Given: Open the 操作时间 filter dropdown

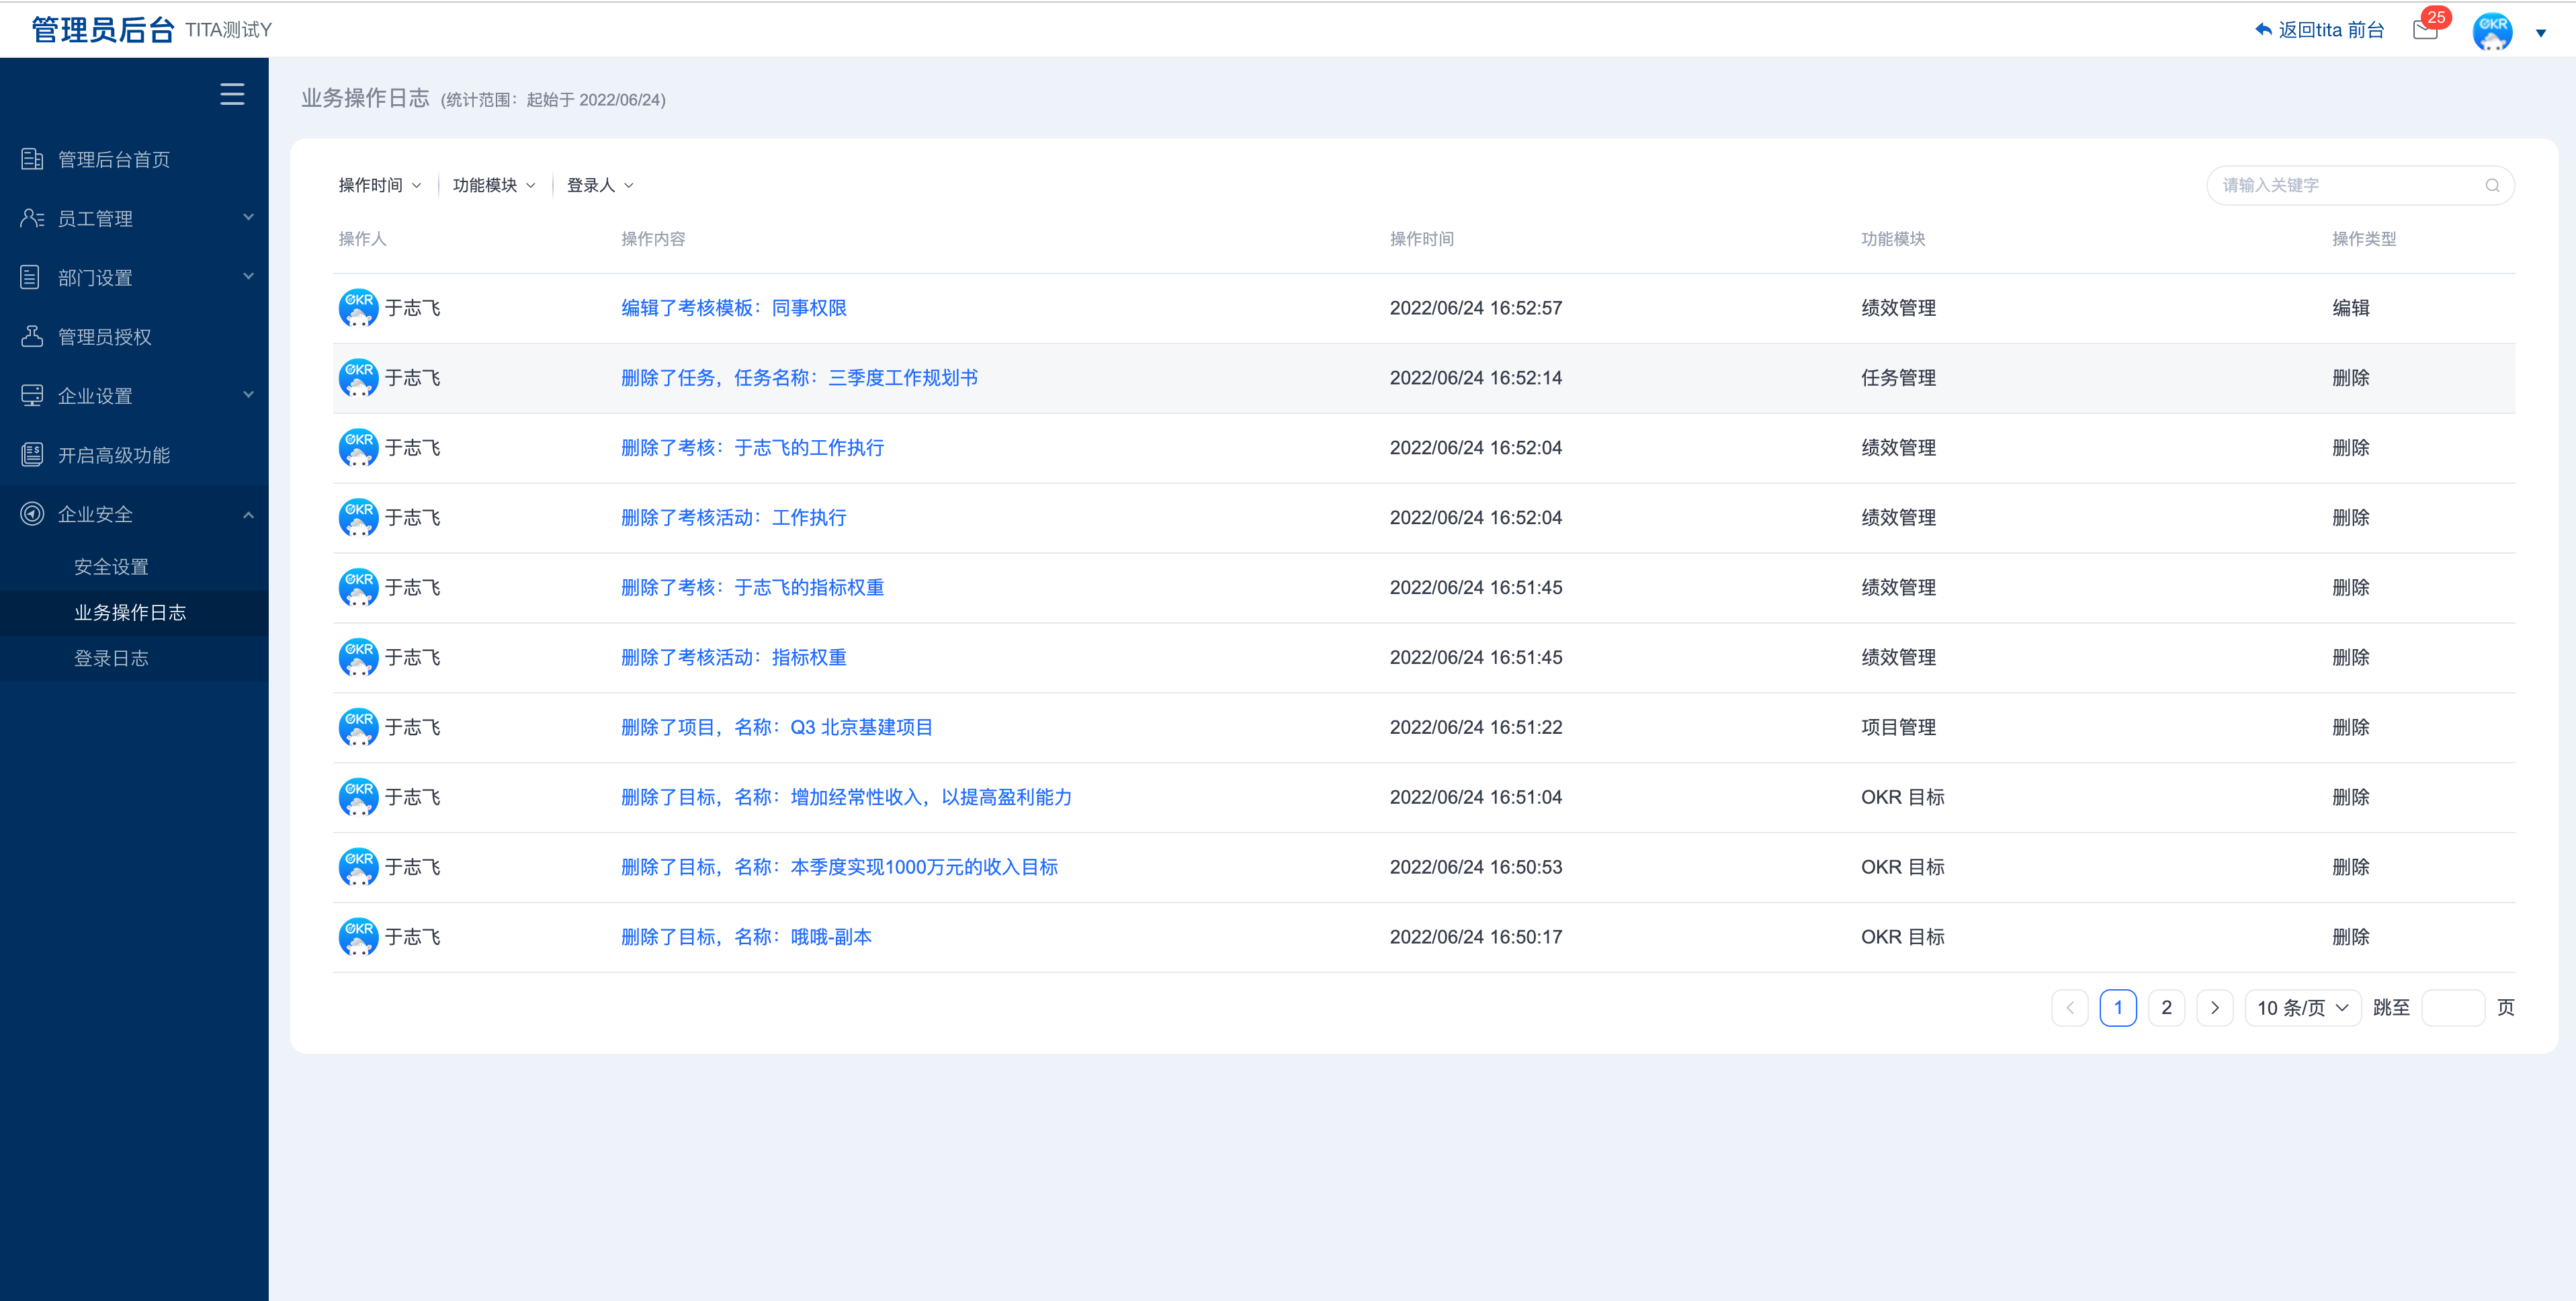Looking at the screenshot, I should [380, 185].
